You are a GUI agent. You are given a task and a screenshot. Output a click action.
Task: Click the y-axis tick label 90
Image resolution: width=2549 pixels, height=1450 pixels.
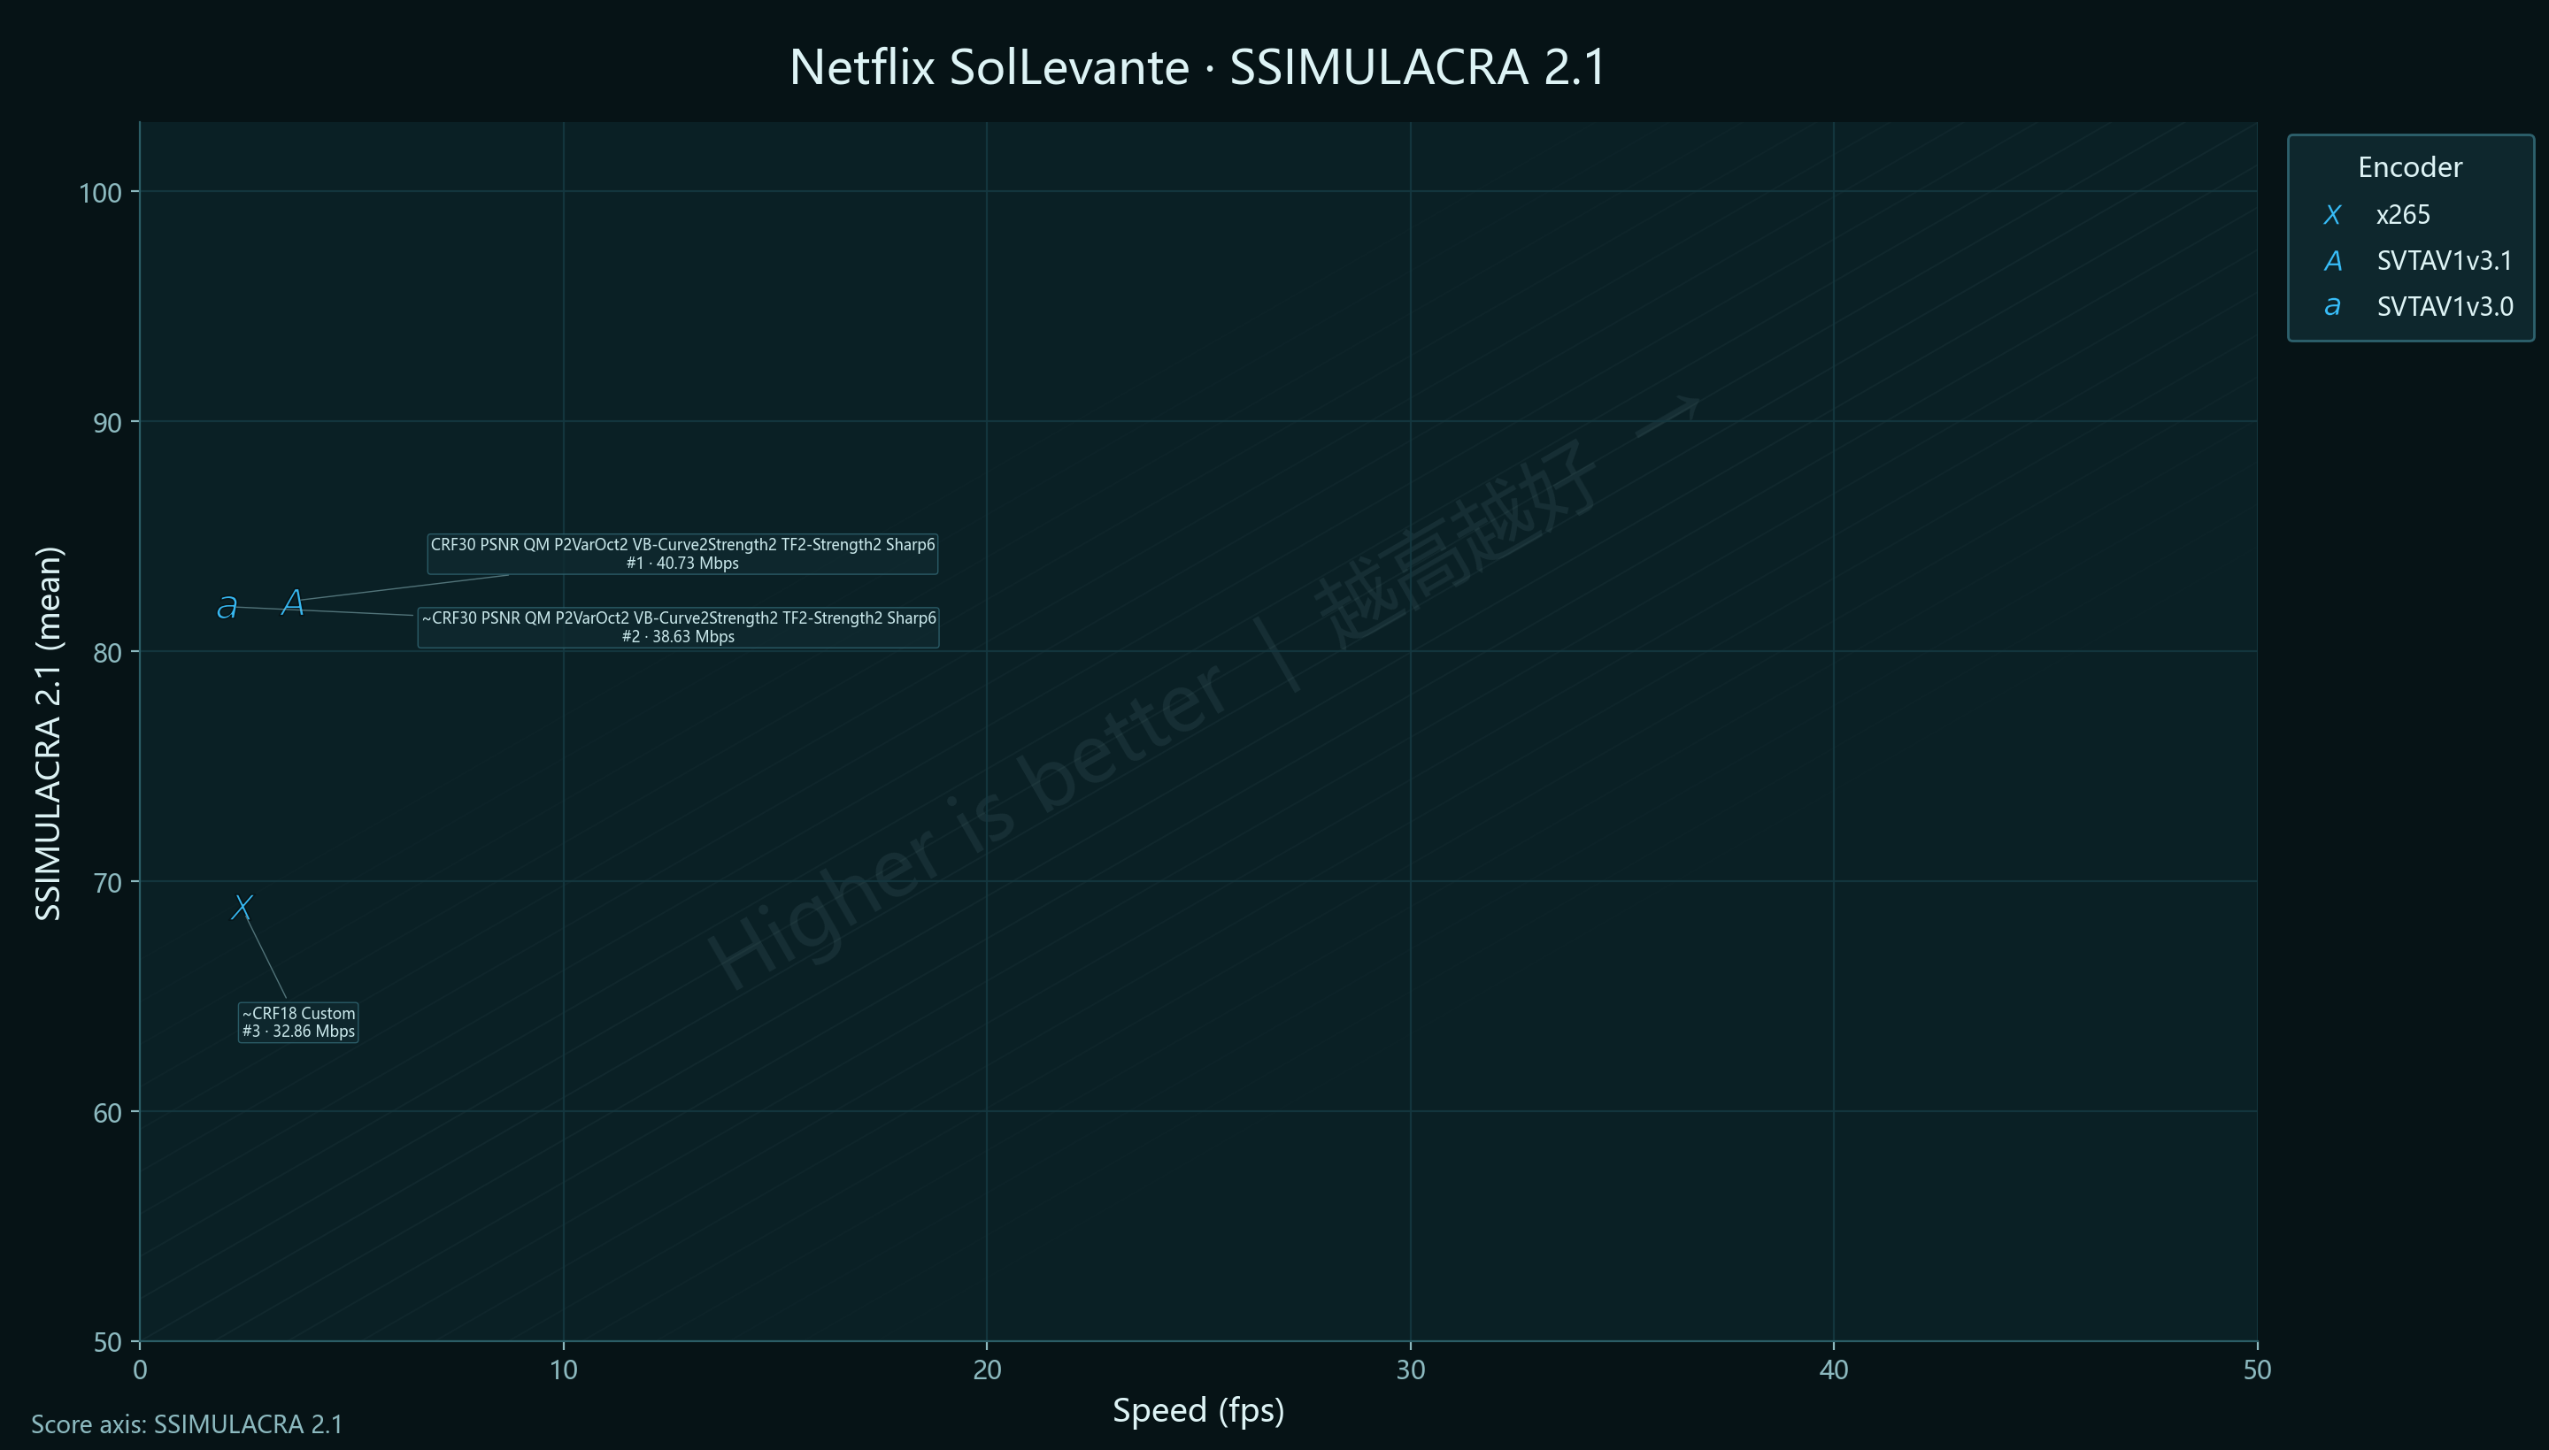click(x=108, y=422)
